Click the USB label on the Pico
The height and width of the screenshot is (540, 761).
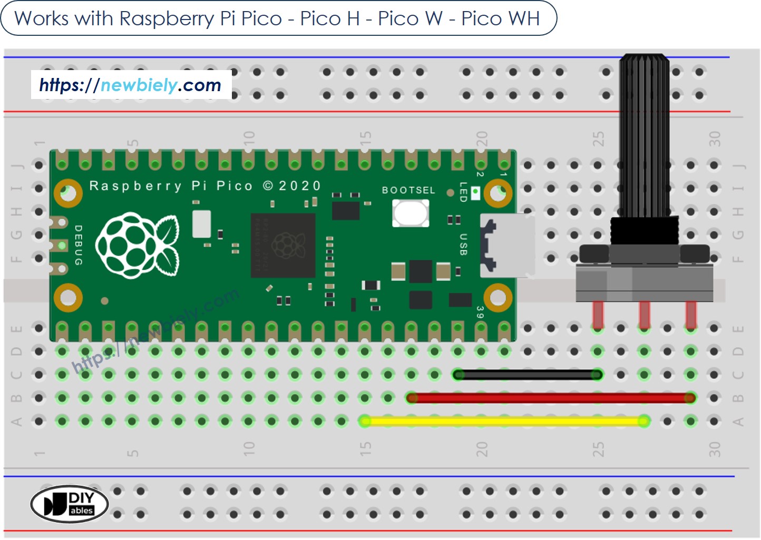(463, 244)
